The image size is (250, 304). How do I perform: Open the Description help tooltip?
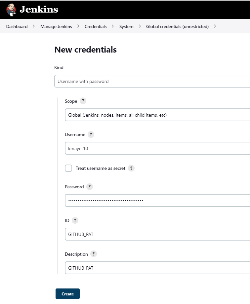[x=94, y=254]
